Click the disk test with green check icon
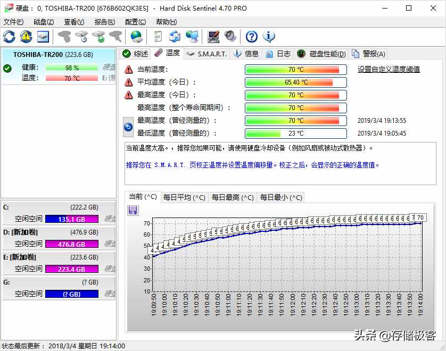446x351 pixels. click(98, 37)
